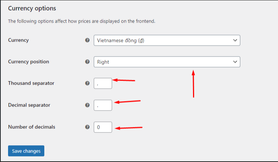Screen dimensions: 278x162
Task: Show the help tip for Thousand separator
Action: pyautogui.click(x=87, y=83)
